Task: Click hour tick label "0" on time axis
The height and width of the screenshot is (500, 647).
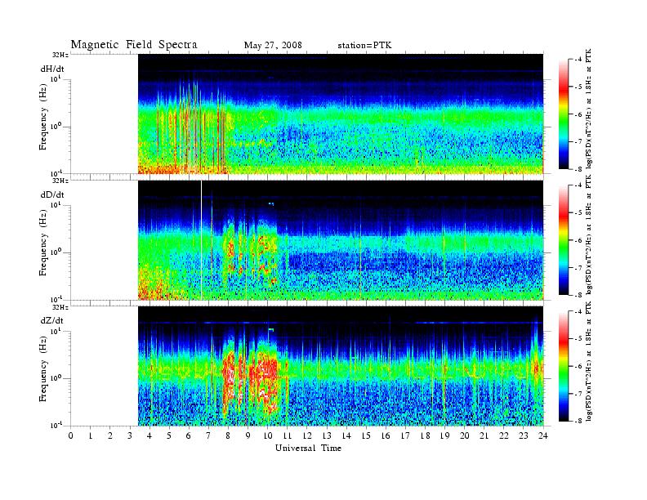Action: tap(71, 435)
